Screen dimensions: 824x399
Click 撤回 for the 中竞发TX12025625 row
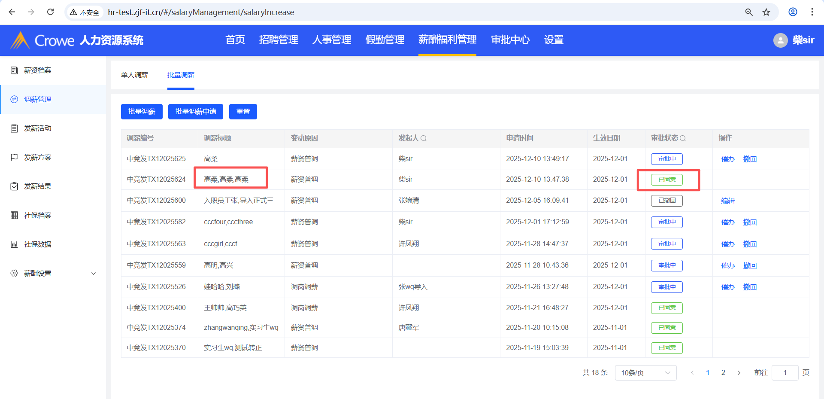tap(750, 159)
